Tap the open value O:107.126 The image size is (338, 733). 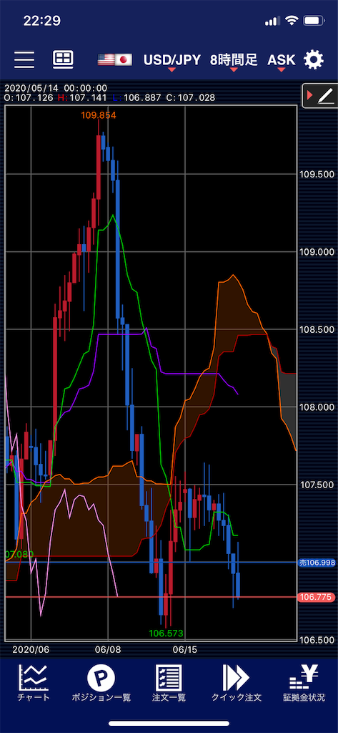pyautogui.click(x=29, y=97)
